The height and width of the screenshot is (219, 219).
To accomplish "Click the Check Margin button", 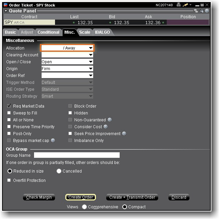I will coord(39,197).
